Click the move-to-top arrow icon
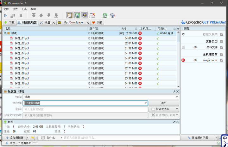 point(34,15)
